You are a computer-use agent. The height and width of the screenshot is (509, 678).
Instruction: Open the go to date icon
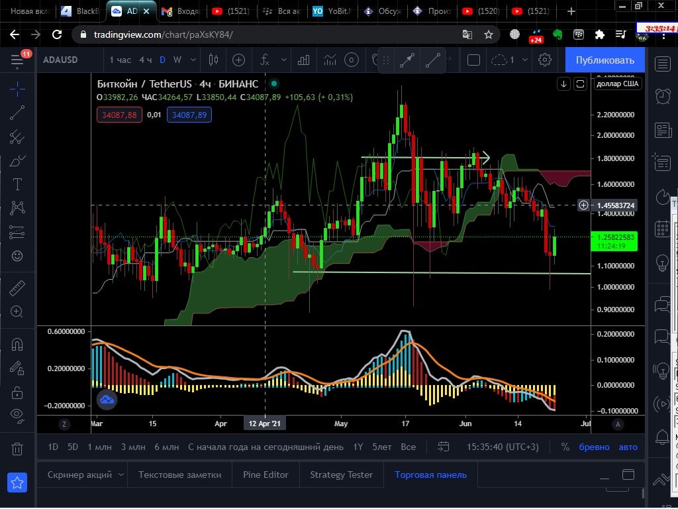tap(443, 447)
